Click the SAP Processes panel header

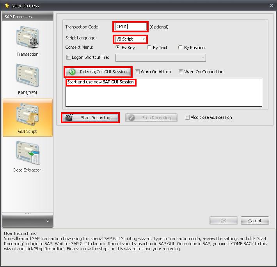pos(27,17)
